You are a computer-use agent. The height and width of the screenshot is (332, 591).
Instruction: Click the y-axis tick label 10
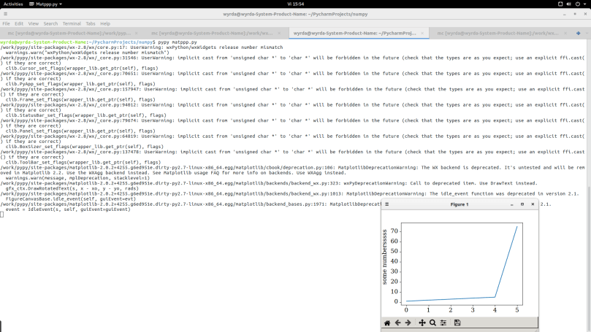[x=394, y=291]
